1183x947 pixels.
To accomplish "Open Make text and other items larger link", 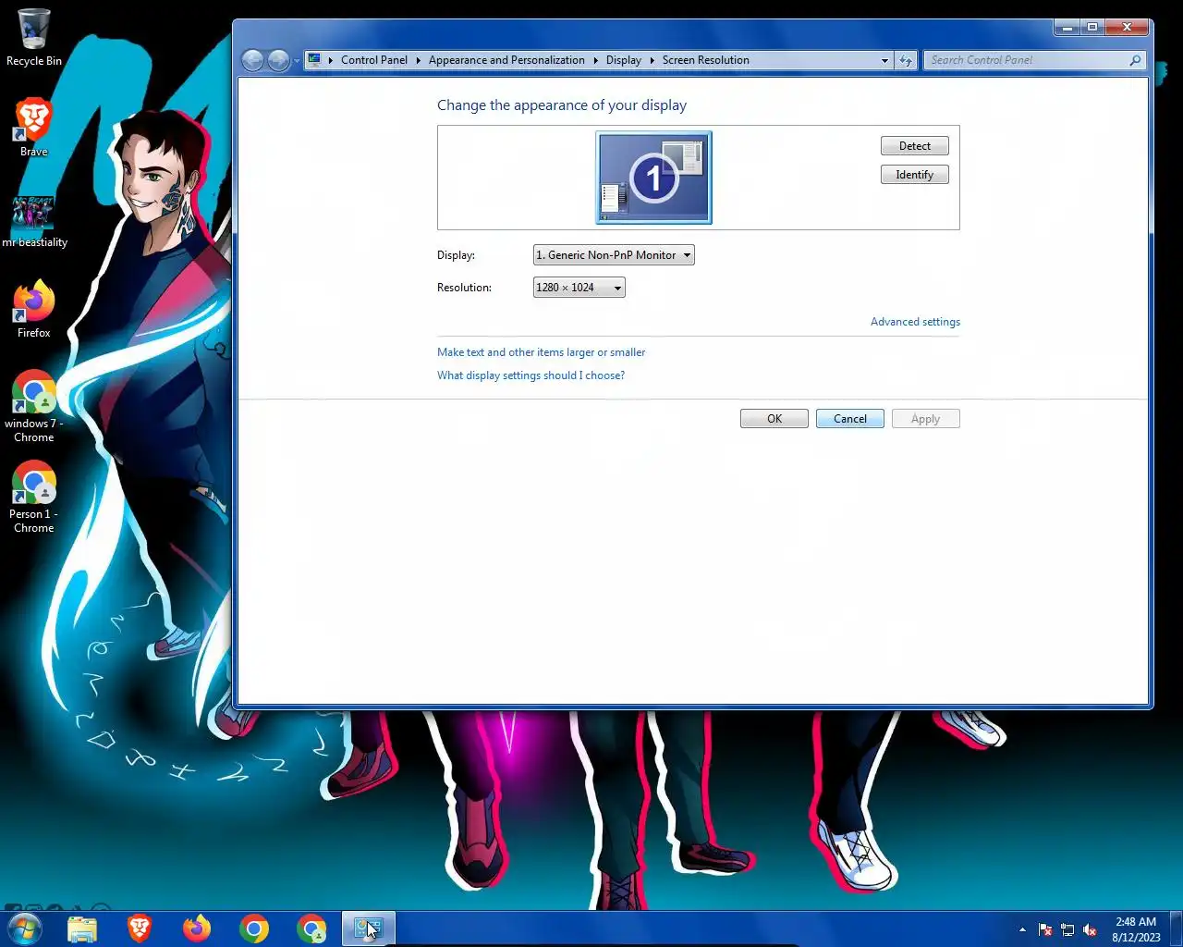I will pos(541,352).
